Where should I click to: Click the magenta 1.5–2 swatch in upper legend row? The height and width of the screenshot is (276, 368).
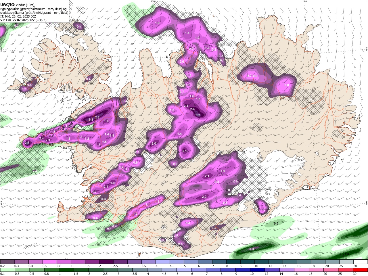[92, 262]
